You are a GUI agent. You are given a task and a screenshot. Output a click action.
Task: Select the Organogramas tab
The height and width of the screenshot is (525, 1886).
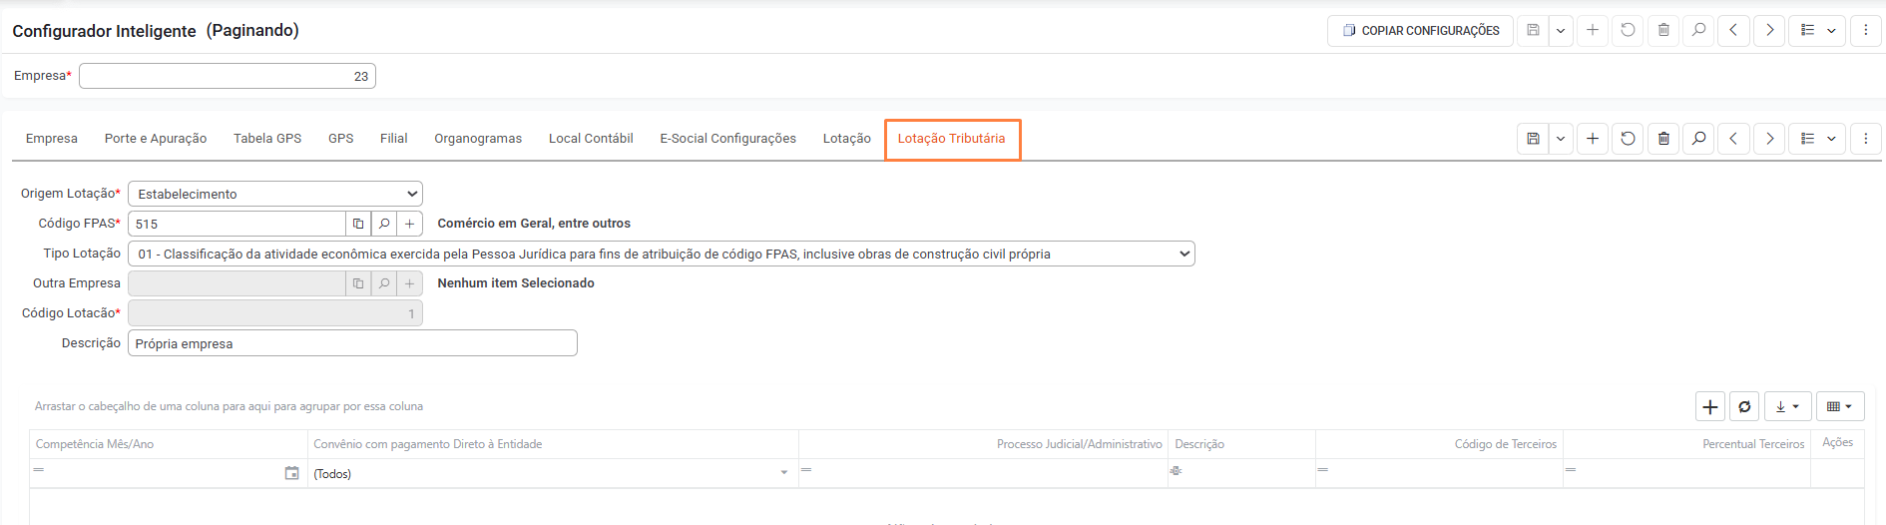478,139
